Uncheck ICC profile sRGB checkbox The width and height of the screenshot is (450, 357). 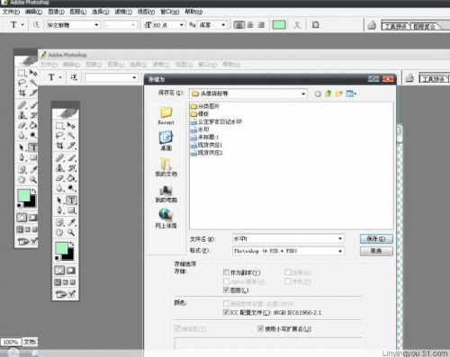click(226, 312)
